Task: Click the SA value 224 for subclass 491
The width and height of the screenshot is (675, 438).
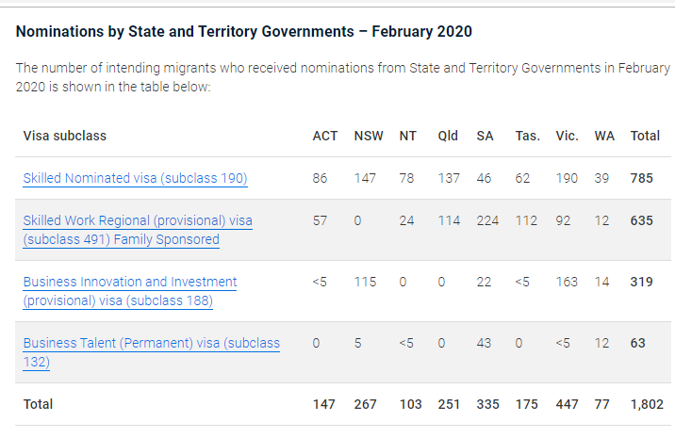Action: 487,220
